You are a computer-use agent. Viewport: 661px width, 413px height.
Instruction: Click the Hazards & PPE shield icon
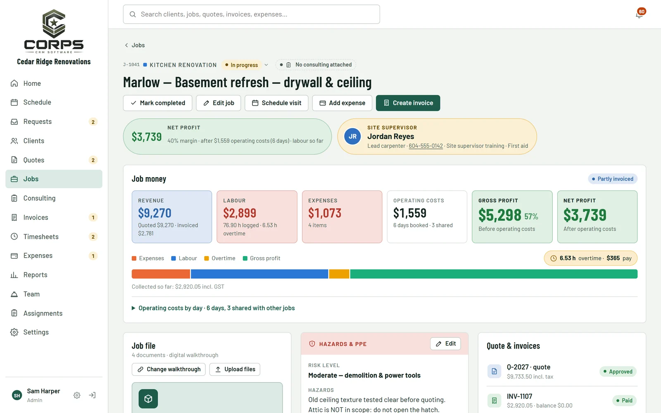312,344
